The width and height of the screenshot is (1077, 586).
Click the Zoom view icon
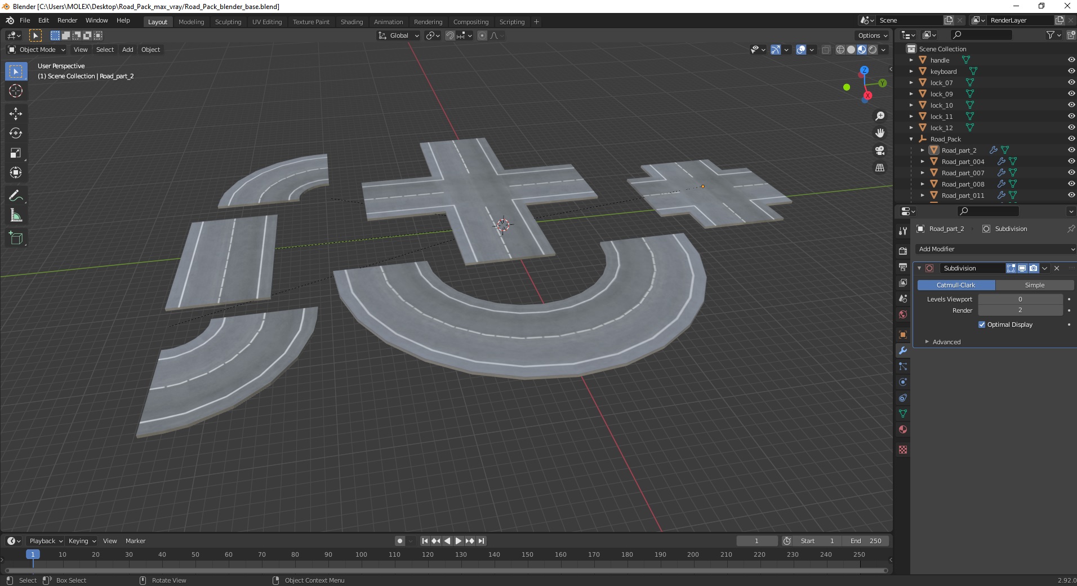click(x=880, y=116)
